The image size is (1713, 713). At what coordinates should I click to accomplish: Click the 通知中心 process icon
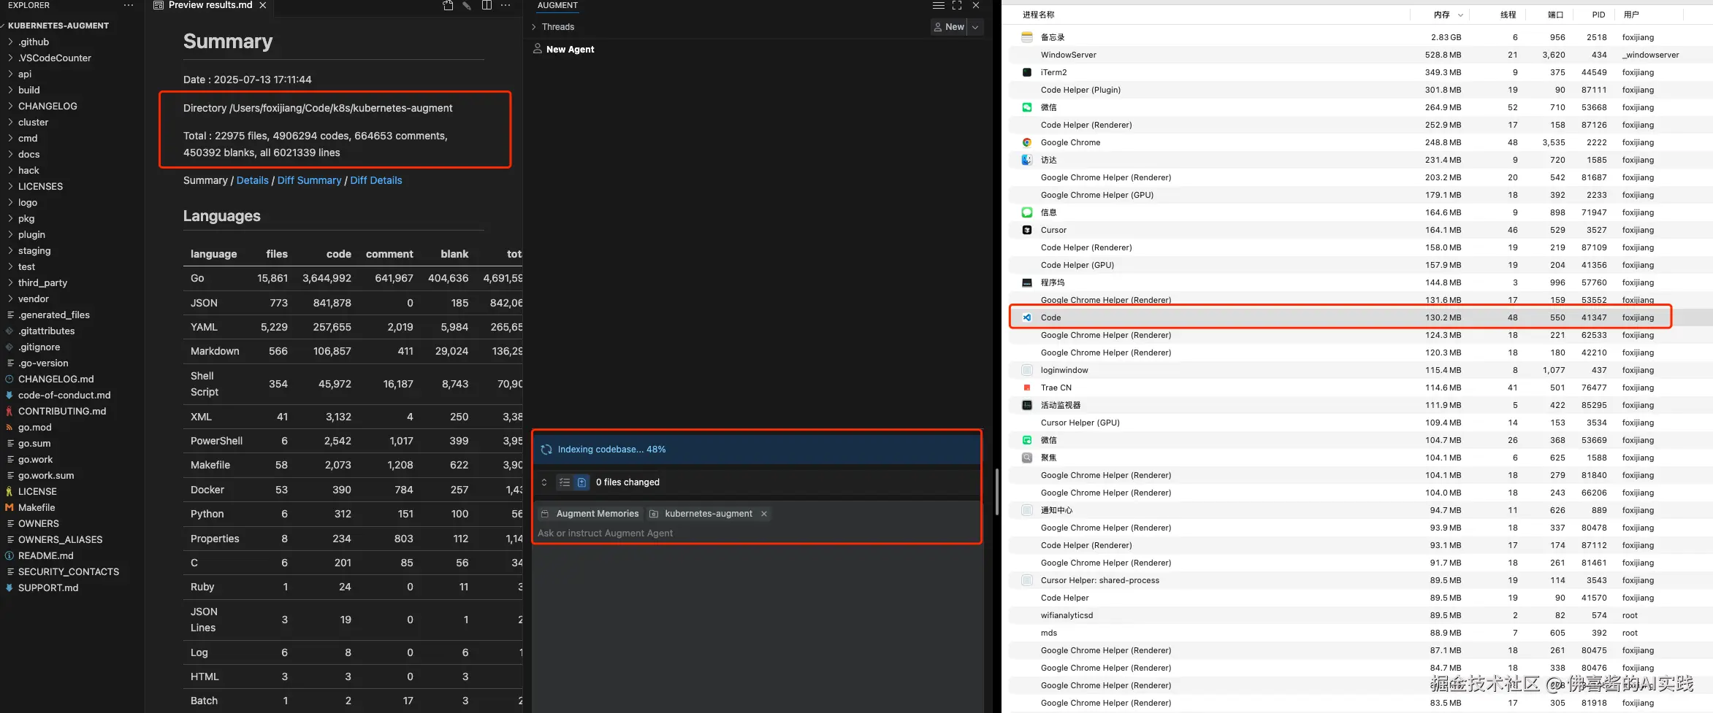(x=1027, y=510)
